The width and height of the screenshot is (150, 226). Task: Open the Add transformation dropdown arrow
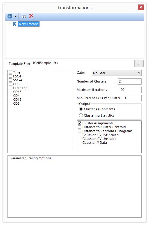16,16
